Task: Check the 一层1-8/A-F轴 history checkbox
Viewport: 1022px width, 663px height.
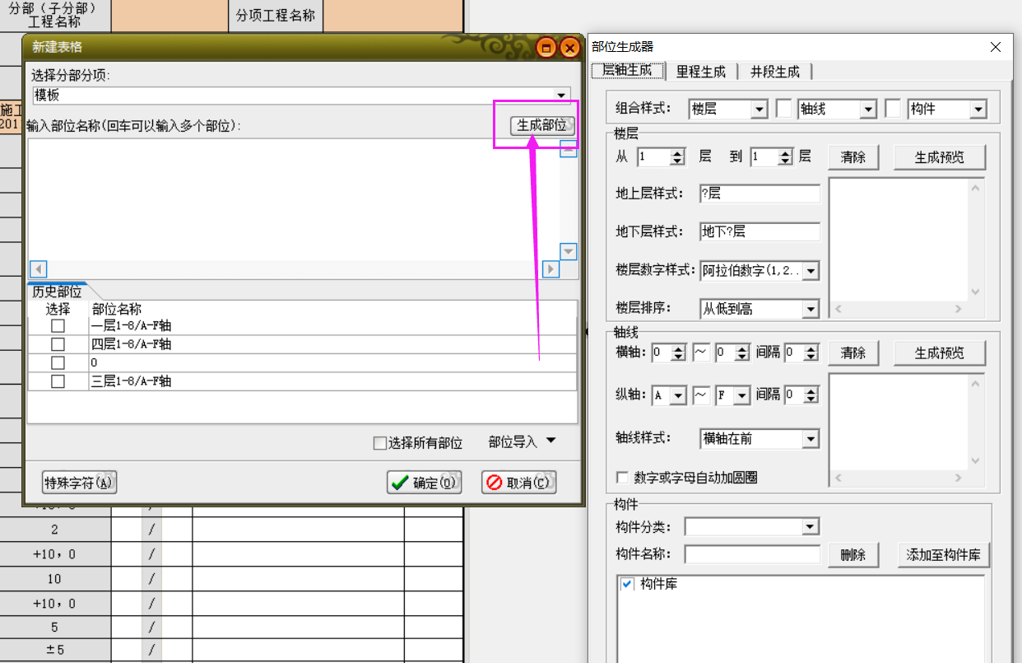Action: 58,326
